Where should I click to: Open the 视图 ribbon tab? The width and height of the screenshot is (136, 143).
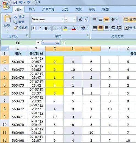pos(106,9)
